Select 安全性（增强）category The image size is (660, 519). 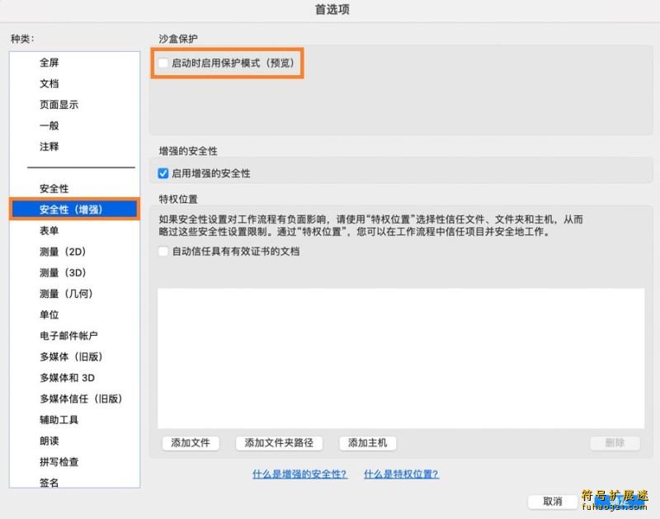(x=74, y=210)
